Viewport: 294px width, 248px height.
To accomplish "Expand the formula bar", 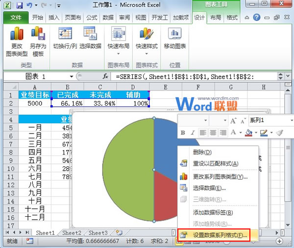I will point(288,76).
